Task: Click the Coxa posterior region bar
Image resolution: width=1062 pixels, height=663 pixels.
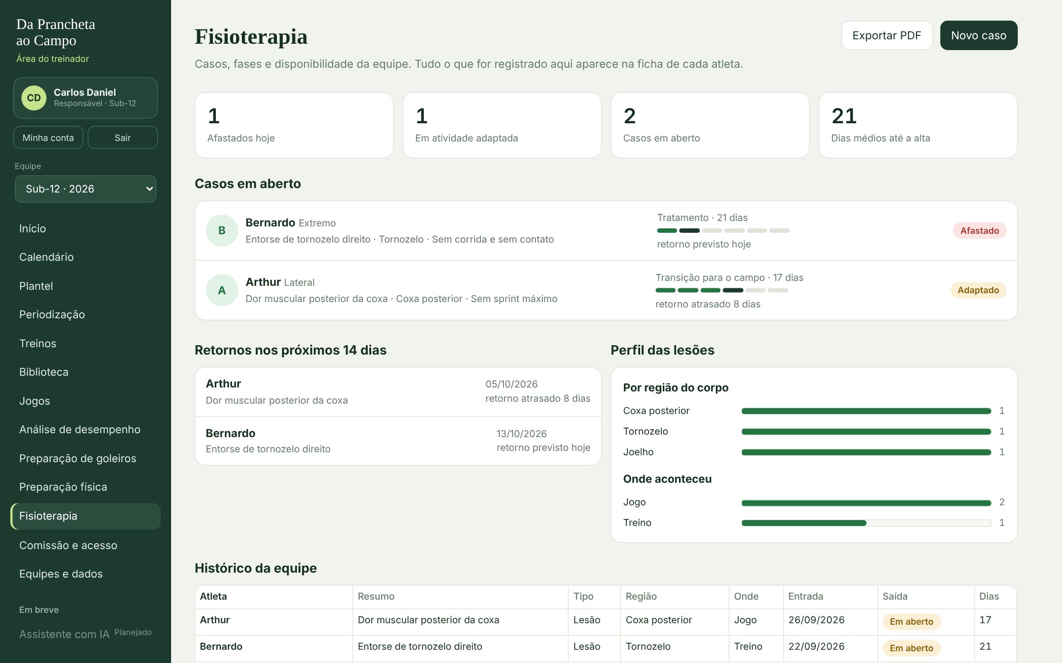Action: tap(866, 411)
